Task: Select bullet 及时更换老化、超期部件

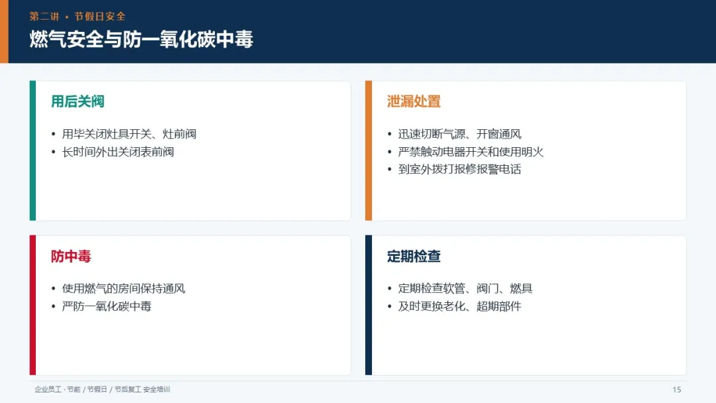Action: [459, 306]
